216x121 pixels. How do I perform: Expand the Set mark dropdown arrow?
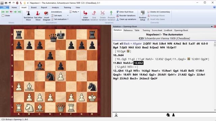[x=68, y=15]
